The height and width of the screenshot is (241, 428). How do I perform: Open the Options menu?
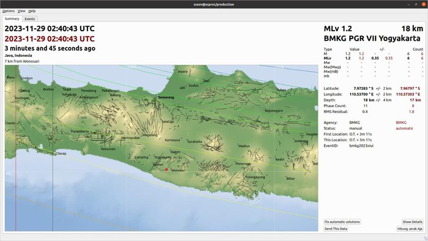9,11
